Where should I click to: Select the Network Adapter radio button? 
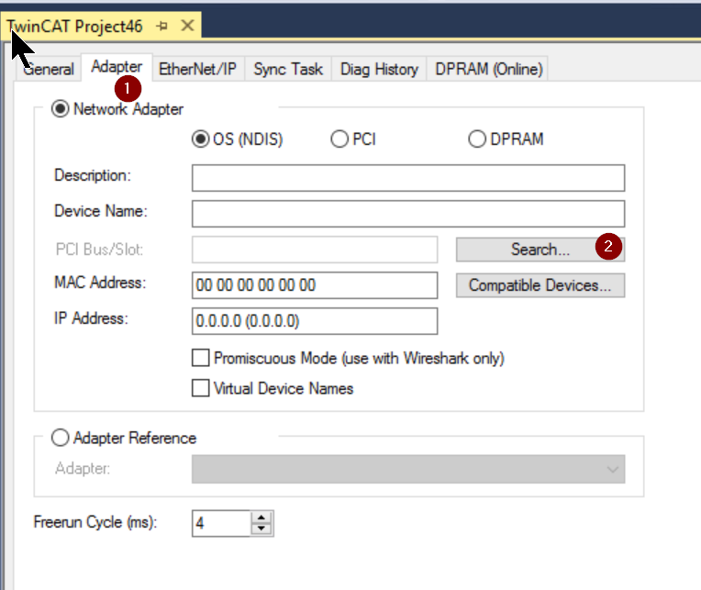pyautogui.click(x=60, y=109)
